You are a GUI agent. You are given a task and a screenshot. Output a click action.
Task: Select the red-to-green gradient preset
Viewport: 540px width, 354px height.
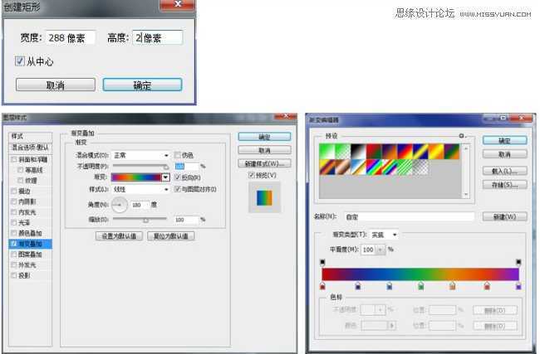374,152
